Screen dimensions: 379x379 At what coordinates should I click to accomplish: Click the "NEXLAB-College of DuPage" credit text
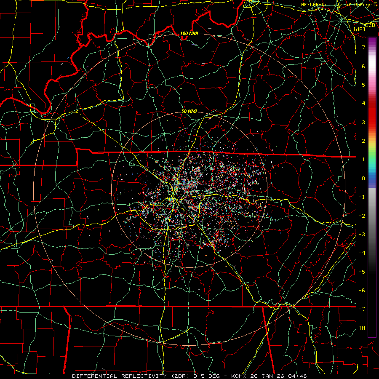tap(337, 5)
